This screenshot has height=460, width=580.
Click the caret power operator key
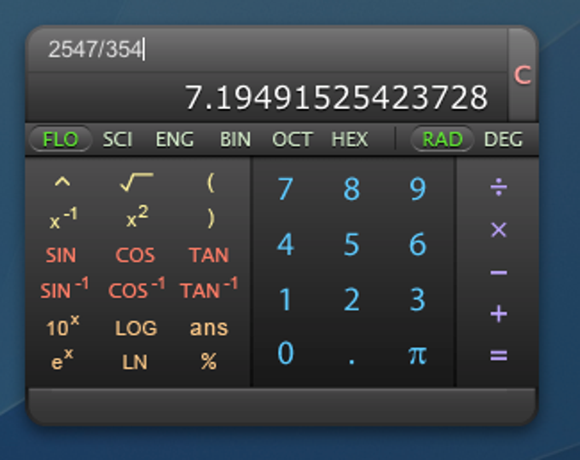click(x=62, y=182)
